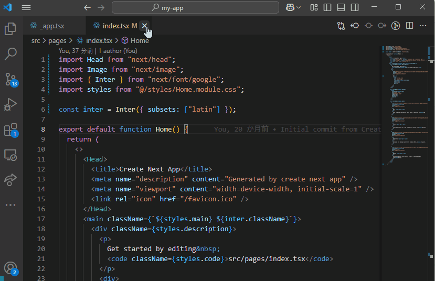Close the index.tsx tab
435x281 pixels.
pos(144,26)
